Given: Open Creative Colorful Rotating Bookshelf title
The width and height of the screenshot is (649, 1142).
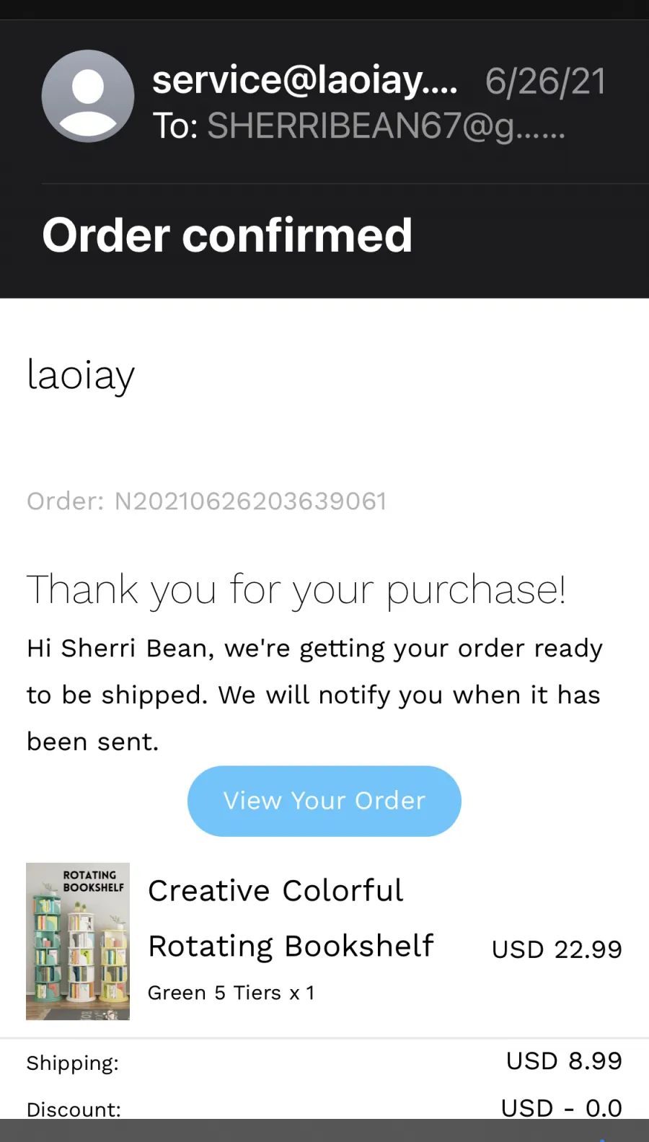Looking at the screenshot, I should [x=291, y=918].
